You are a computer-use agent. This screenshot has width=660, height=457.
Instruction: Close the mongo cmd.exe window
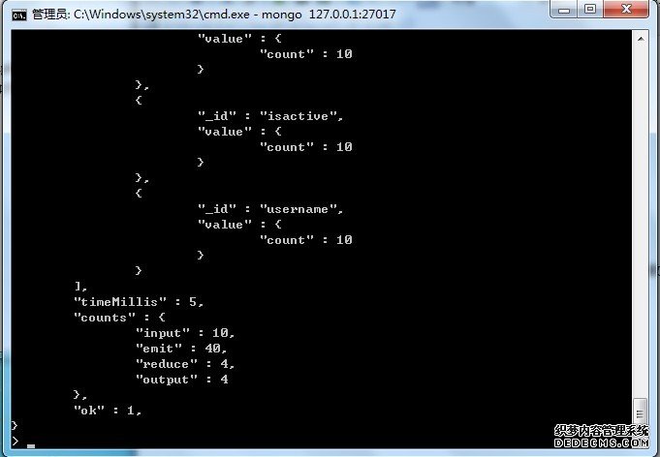[x=626, y=10]
